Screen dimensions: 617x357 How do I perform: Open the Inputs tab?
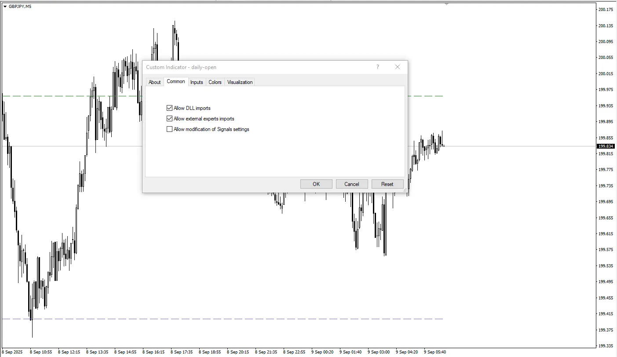(197, 82)
